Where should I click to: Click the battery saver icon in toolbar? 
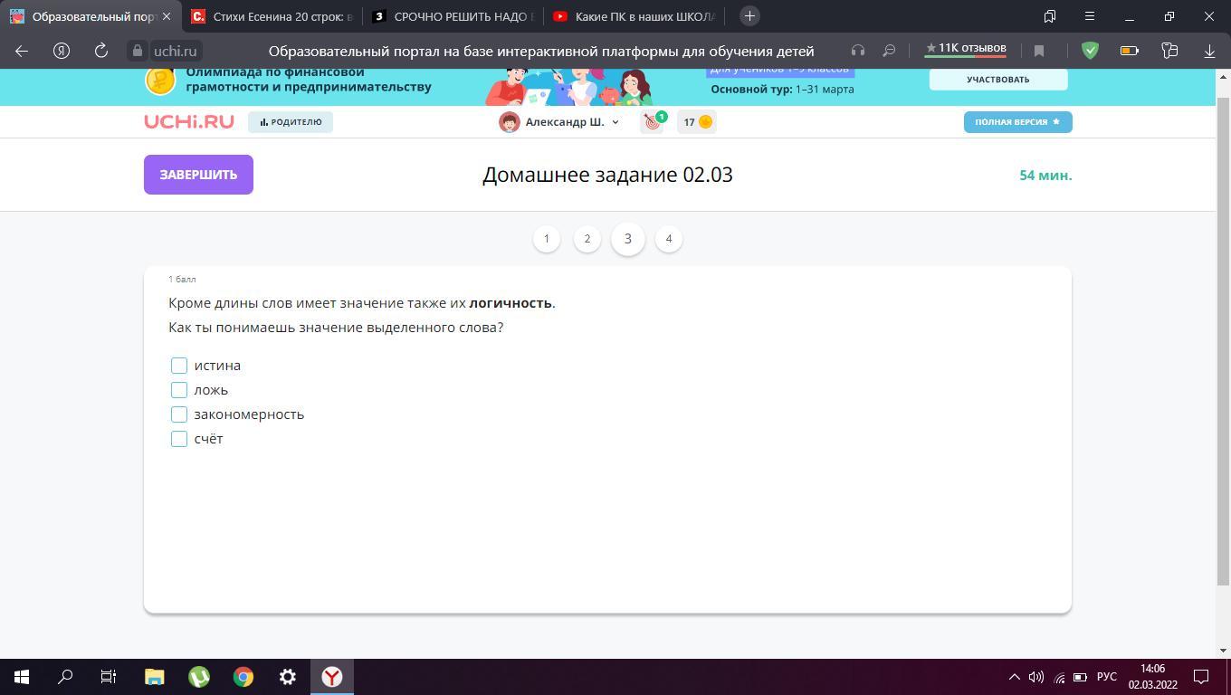tap(1130, 51)
